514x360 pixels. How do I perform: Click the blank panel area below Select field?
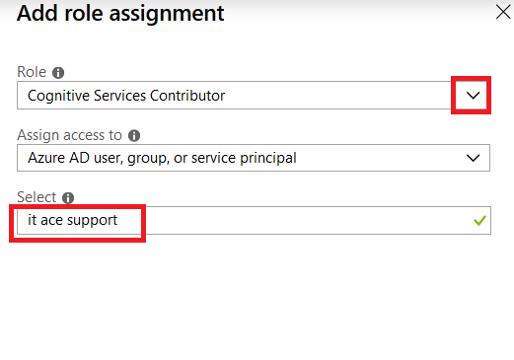coord(257,296)
